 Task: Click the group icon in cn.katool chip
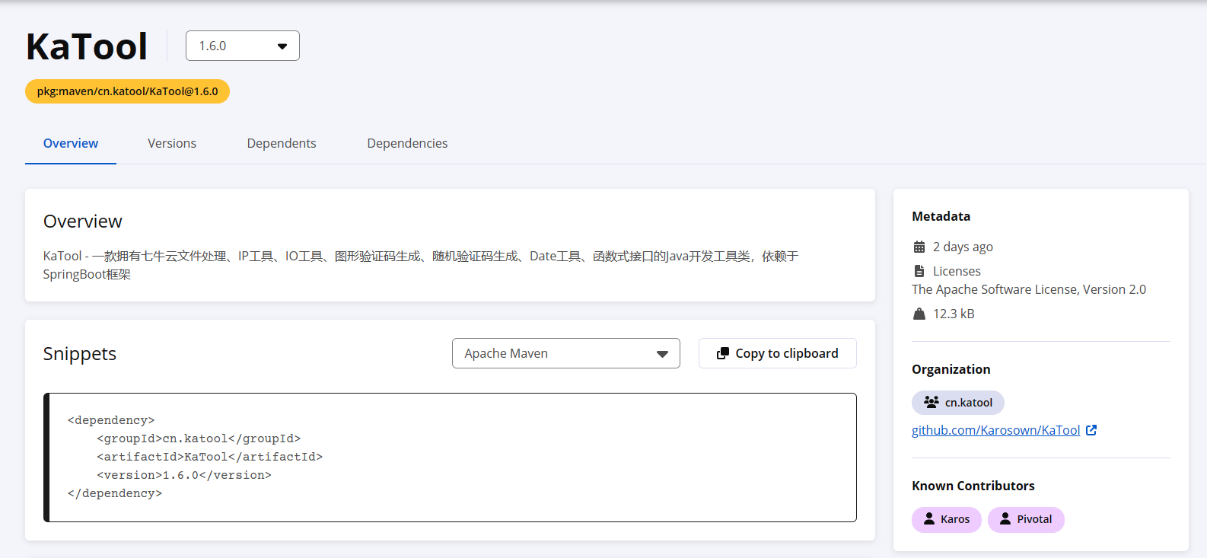pyautogui.click(x=932, y=402)
